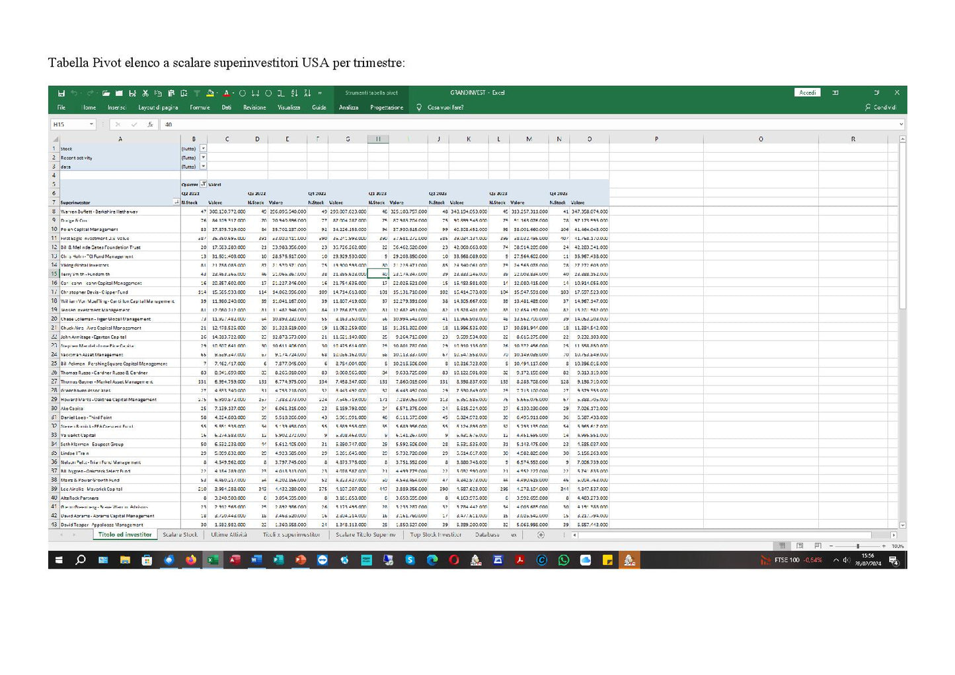Click the font color 'A' icon
The height and width of the screenshot is (675, 955).
coord(226,93)
